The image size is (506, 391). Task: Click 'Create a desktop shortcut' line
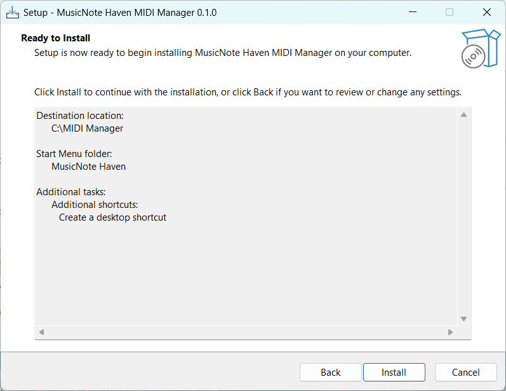(x=112, y=217)
